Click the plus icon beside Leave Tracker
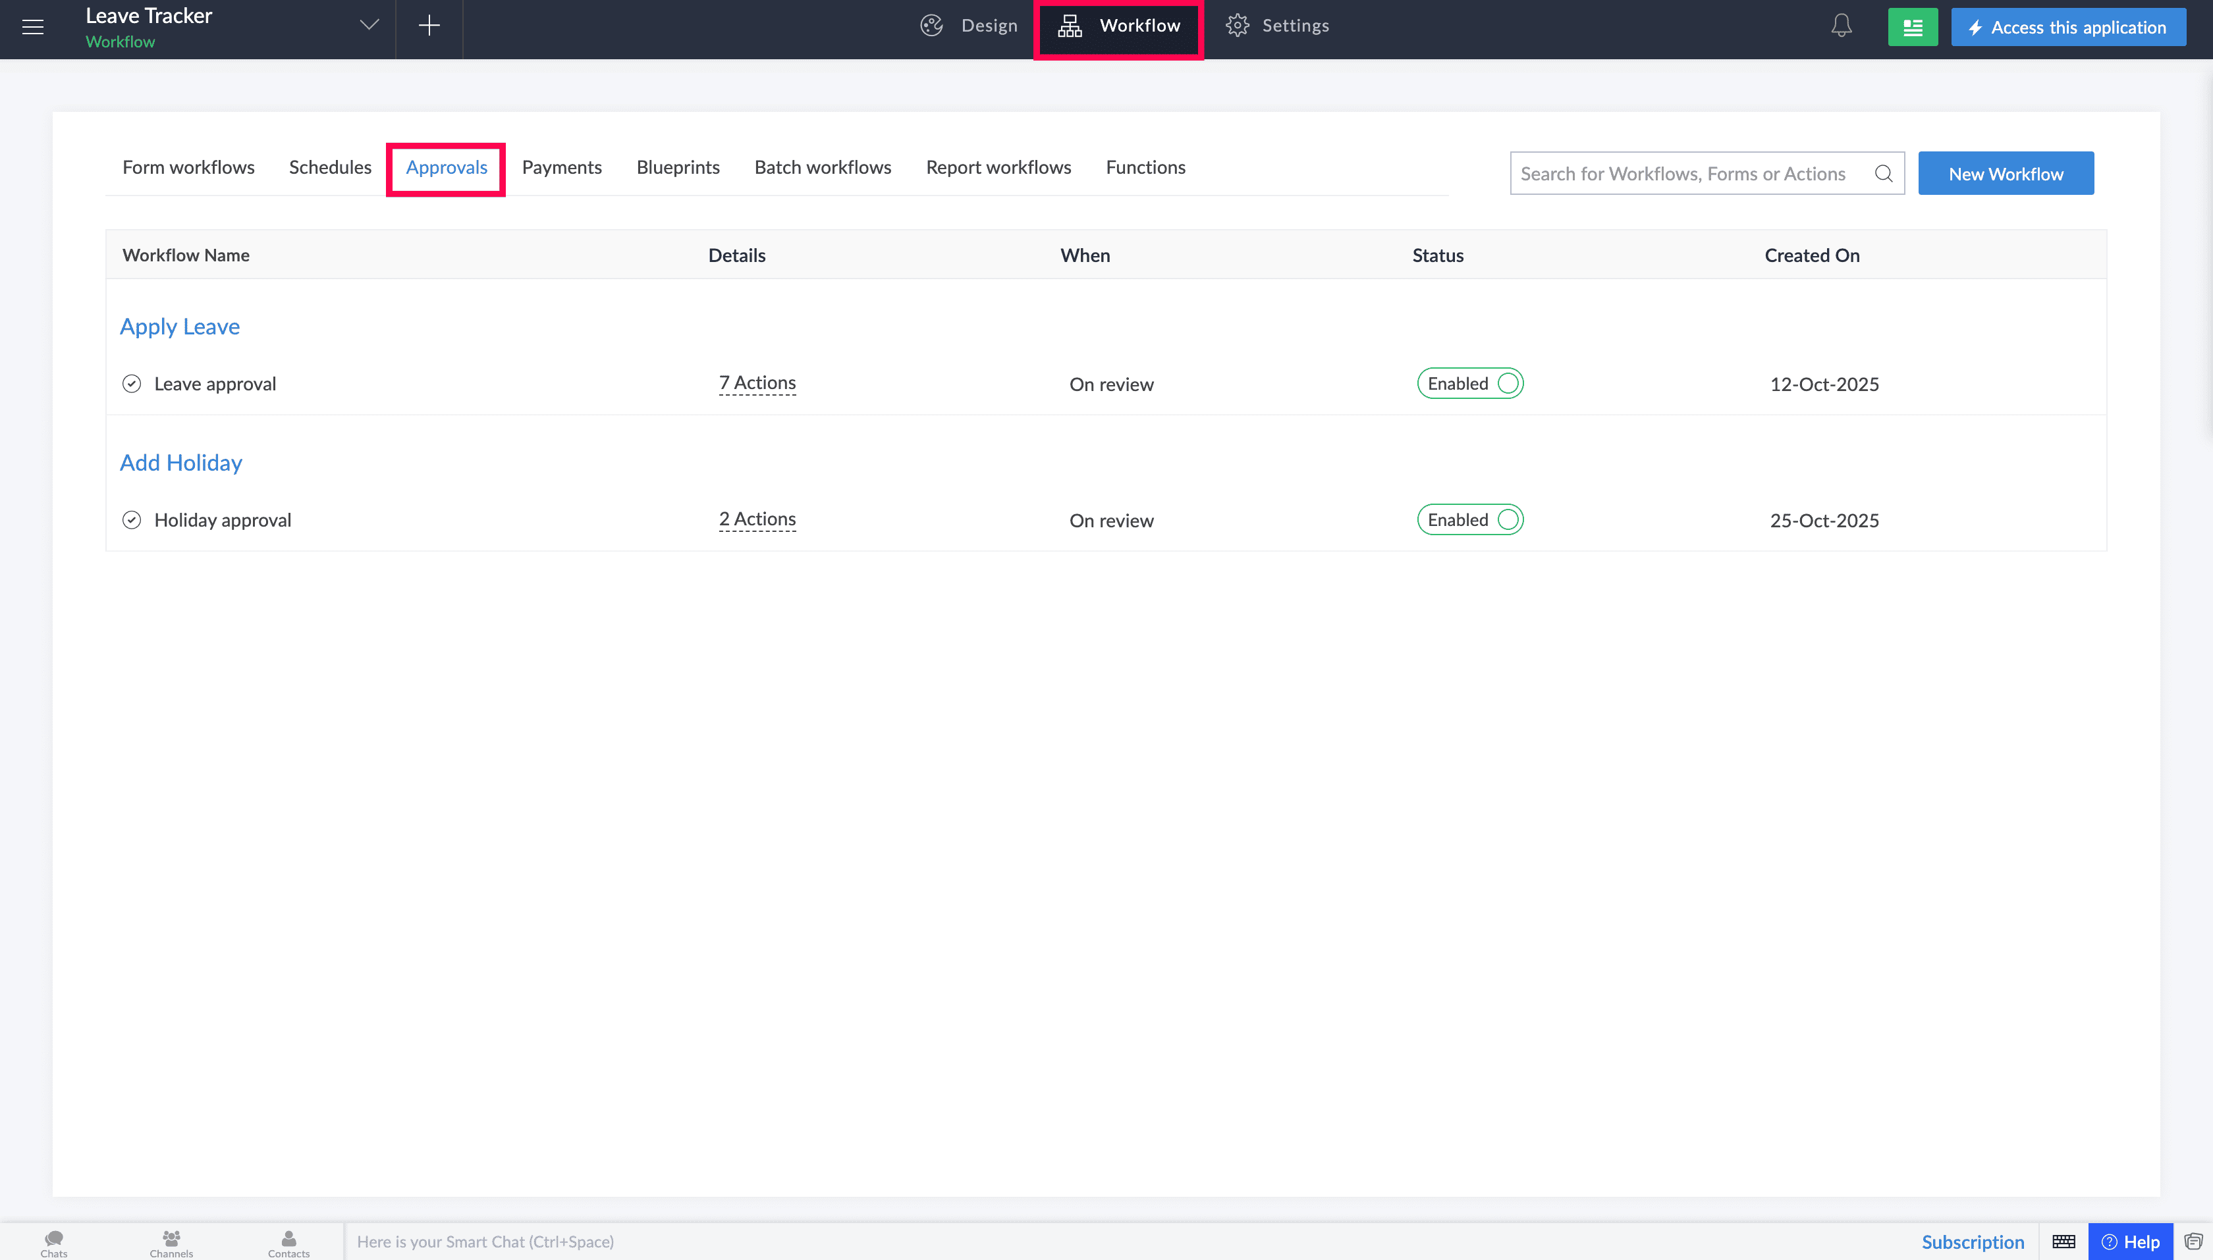Screen dimensions: 2213x1260 pos(429,26)
